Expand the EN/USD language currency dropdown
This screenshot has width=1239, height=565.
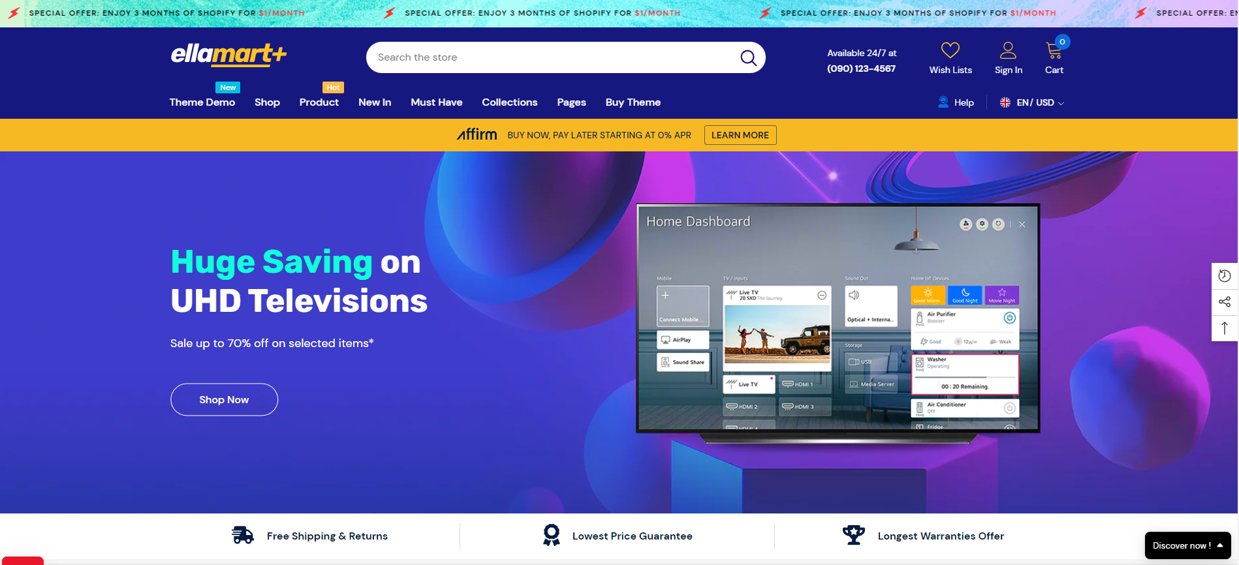(1039, 102)
